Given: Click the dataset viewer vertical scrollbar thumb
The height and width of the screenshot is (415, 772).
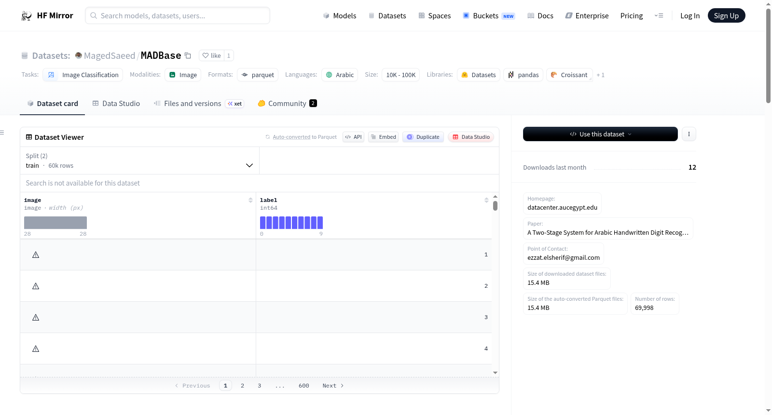Looking at the screenshot, I should tap(495, 206).
